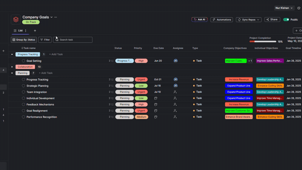Open Sync Repos dropdown
Screen dimensions: 302x170
click(249, 20)
